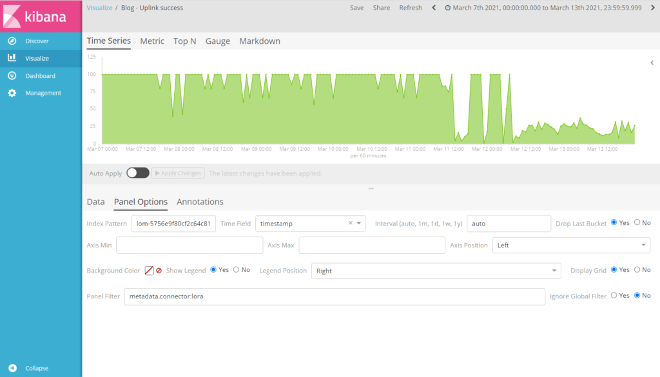660x377 pixels.
Task: Click Save in the top bar
Action: point(357,8)
